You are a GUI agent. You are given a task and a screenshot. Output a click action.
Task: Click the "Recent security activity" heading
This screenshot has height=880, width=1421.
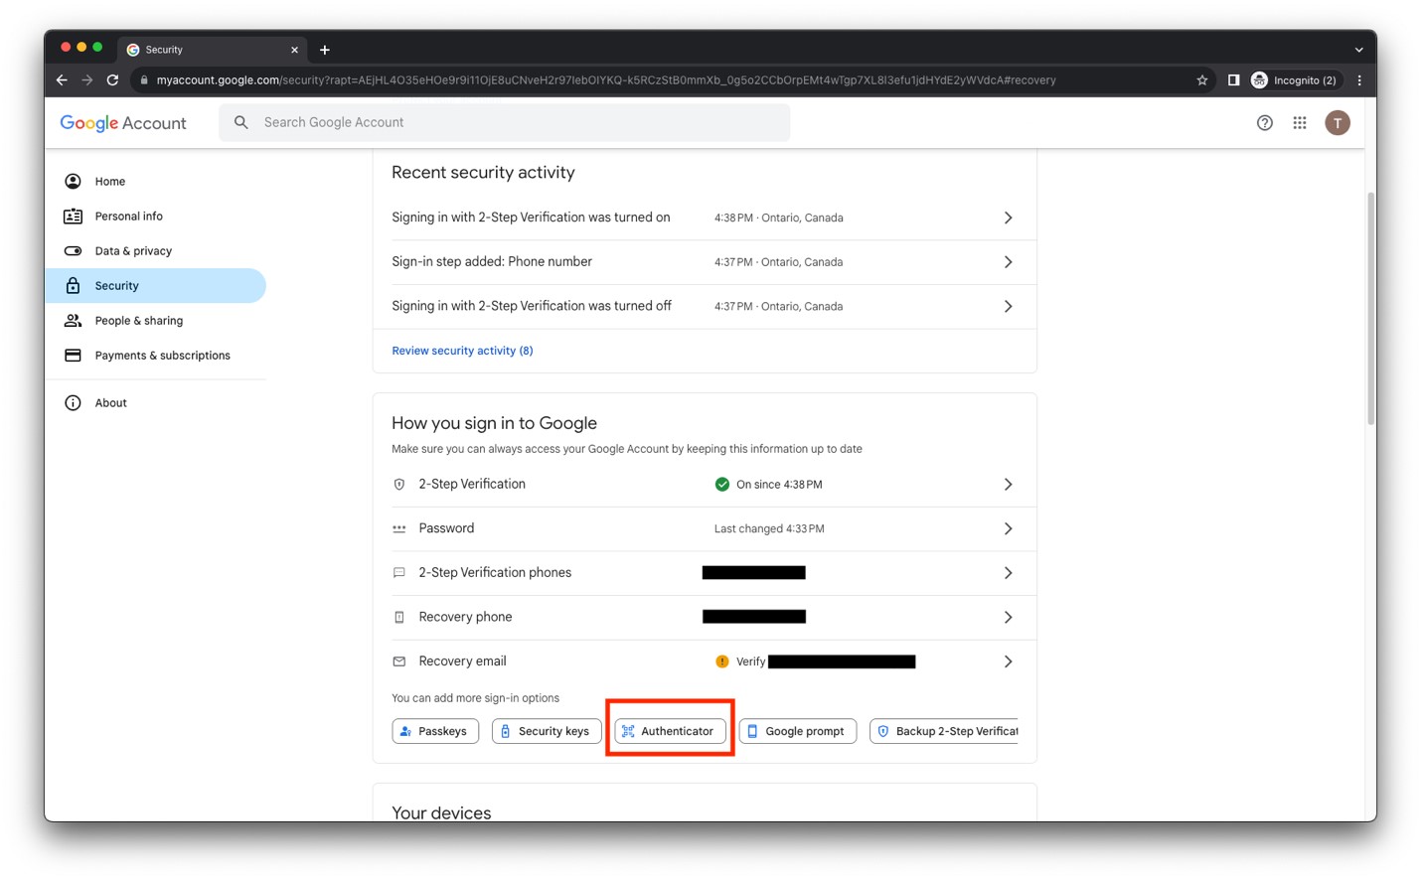pos(483,173)
